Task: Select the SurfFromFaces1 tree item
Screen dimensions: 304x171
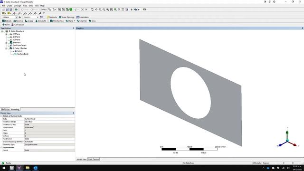Action: (x=19, y=46)
